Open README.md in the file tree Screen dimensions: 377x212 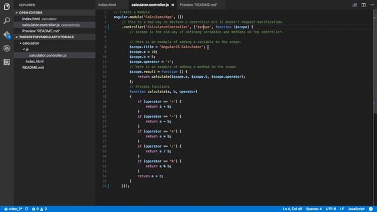point(33,68)
